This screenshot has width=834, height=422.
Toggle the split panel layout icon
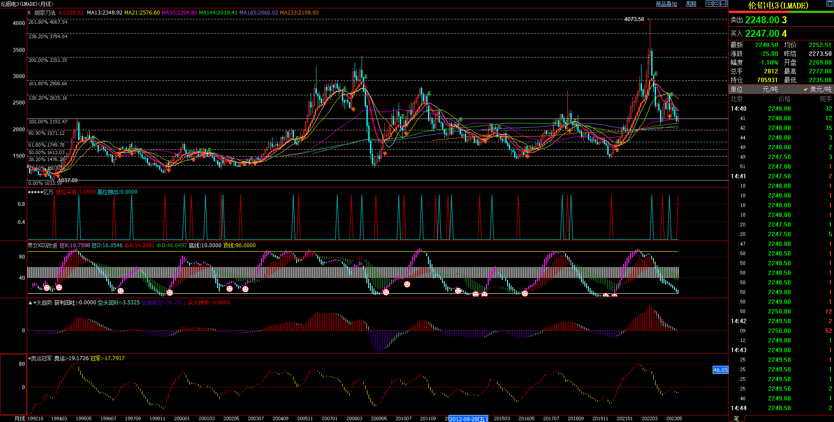point(724,4)
